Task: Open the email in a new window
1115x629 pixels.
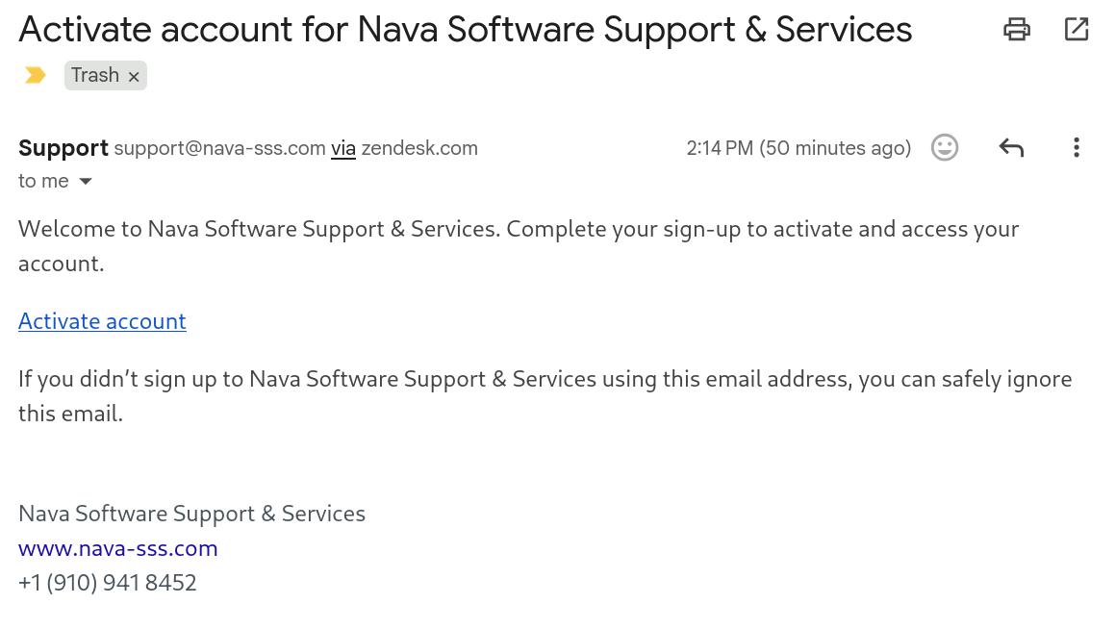Action: [1077, 29]
